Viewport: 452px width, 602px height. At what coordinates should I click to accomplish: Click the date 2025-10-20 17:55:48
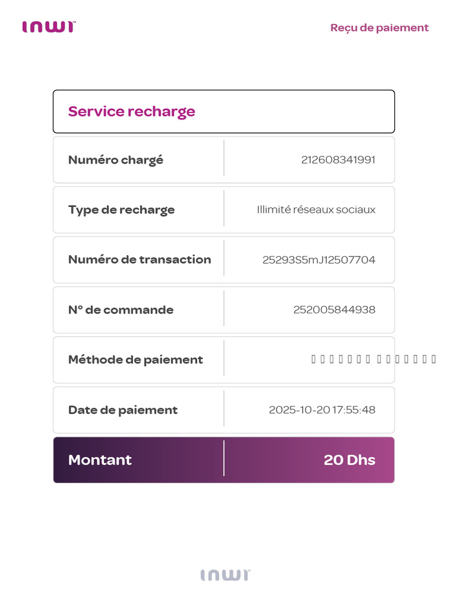click(322, 410)
